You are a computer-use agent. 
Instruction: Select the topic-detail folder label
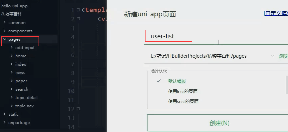pyautogui.click(x=26, y=98)
